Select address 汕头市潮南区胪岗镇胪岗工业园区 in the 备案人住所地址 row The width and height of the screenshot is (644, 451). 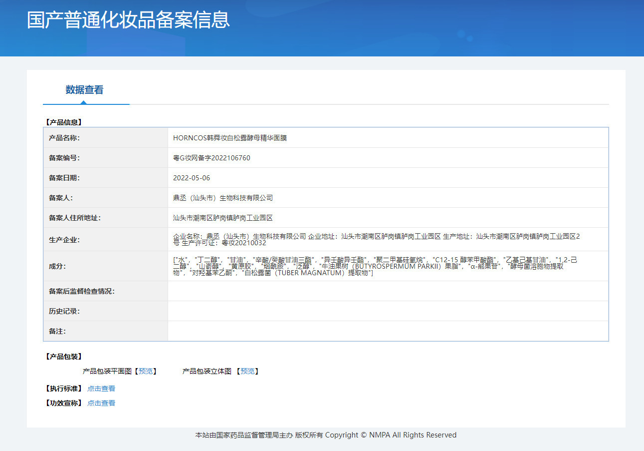223,218
